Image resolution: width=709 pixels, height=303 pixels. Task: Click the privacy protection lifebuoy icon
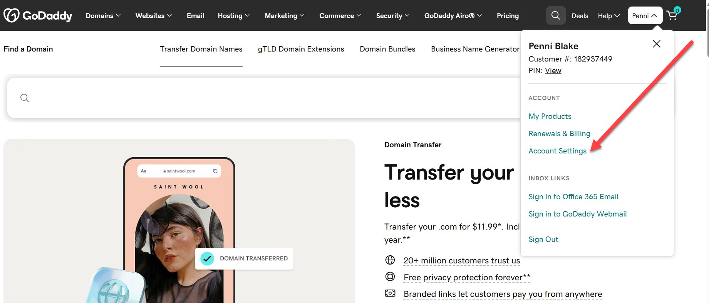[x=390, y=276]
